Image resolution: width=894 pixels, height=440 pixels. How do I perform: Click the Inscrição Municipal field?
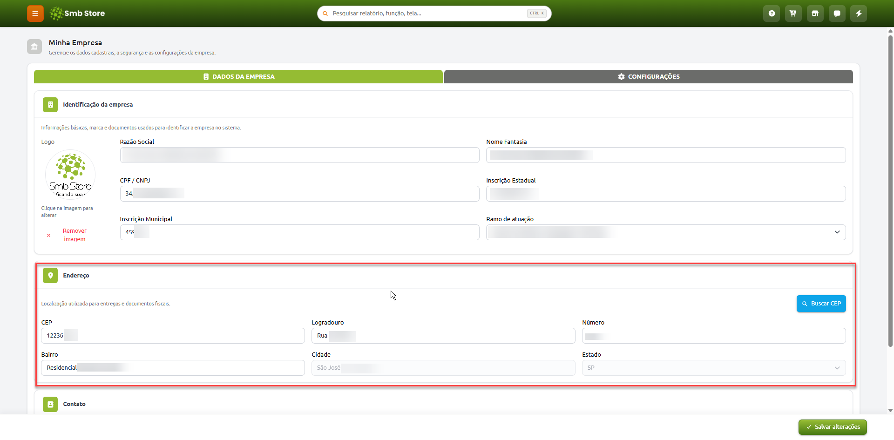(299, 232)
